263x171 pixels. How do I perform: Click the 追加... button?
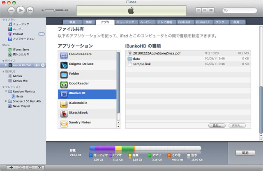click(x=217, y=125)
